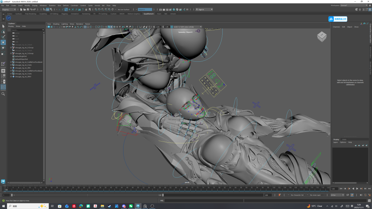The height and width of the screenshot is (209, 372).
Task: Click the view cube in viewport
Action: (x=322, y=36)
